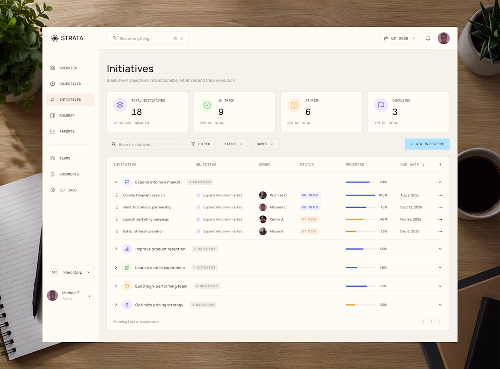The image size is (500, 369).
Task: Select page 1 in pagination
Action: coord(431,321)
